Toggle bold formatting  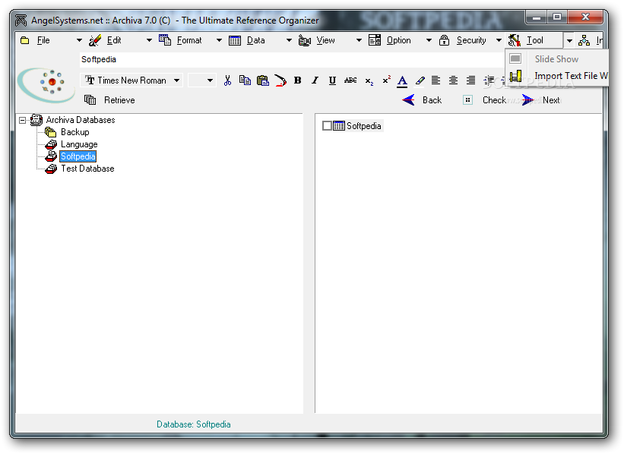[297, 80]
